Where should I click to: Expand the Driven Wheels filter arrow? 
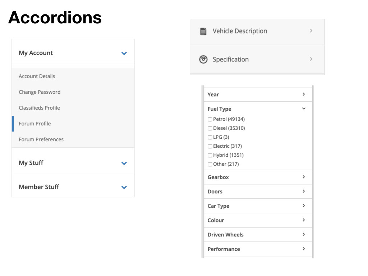tap(304, 234)
